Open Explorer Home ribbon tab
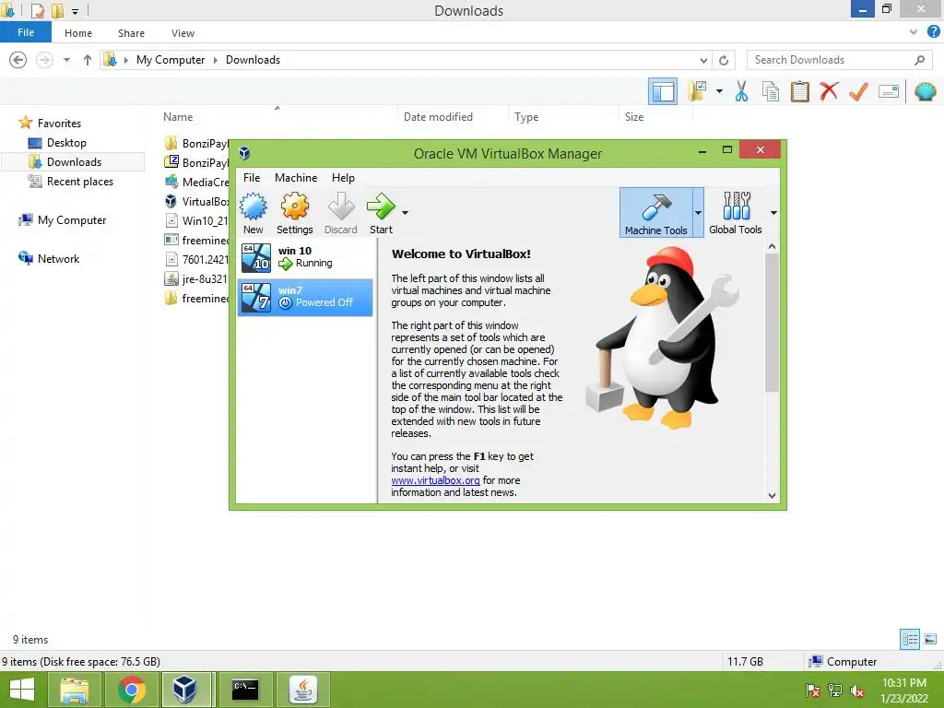This screenshot has width=944, height=708. (78, 33)
